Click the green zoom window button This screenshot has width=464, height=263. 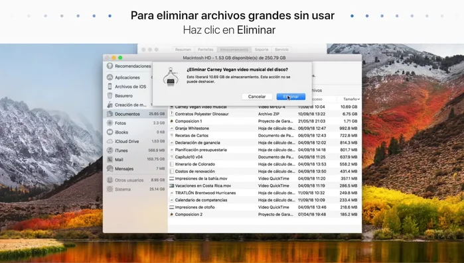pos(120,58)
